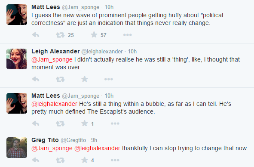Favorite Greg Tito's tweet with 4 stars
This screenshot has height=167, width=254.
85,160
